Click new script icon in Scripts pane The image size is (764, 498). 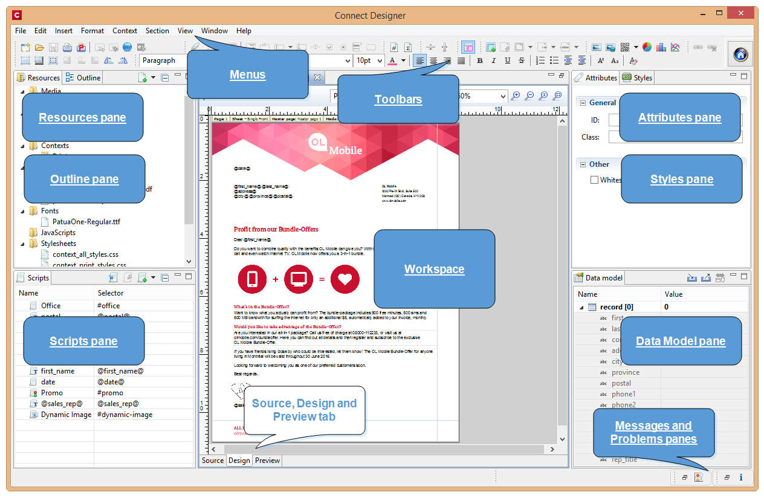[143, 278]
